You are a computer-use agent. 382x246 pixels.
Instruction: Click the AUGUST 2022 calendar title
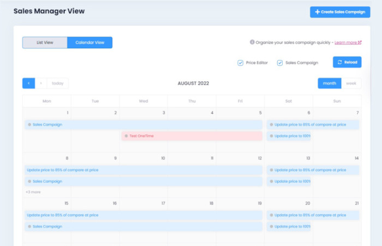click(193, 83)
